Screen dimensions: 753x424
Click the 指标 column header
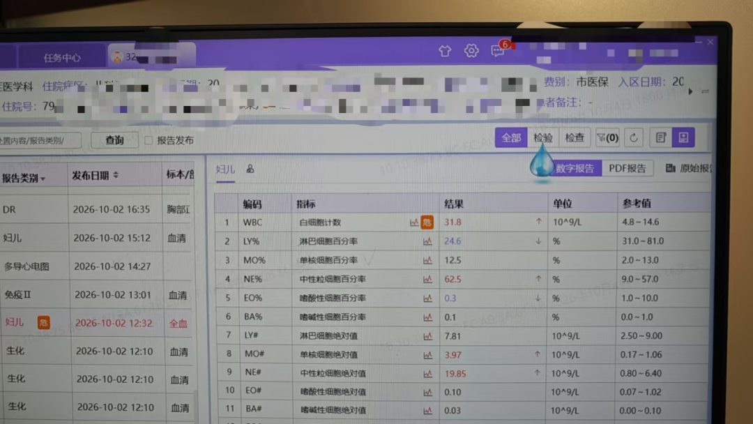pyautogui.click(x=306, y=204)
